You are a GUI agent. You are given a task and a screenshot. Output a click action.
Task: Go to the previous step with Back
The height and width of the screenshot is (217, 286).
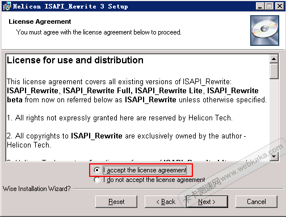pos(166,202)
